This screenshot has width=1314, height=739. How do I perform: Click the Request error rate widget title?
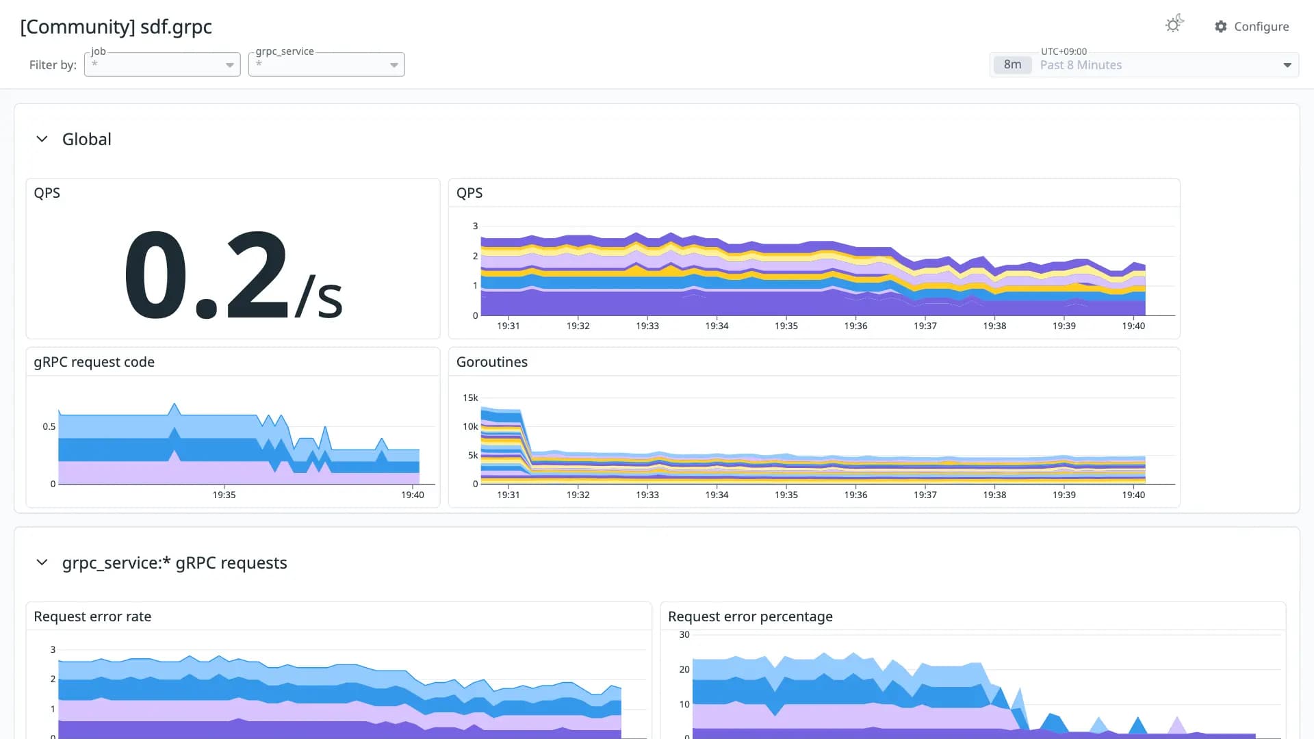pyautogui.click(x=92, y=617)
